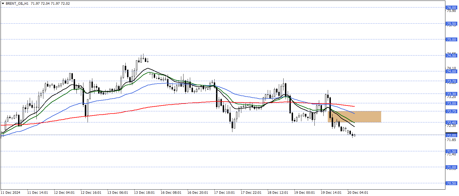This screenshot has width=459, height=196.
Task: Click the 72.00 price level label
Action: coord(451,135)
